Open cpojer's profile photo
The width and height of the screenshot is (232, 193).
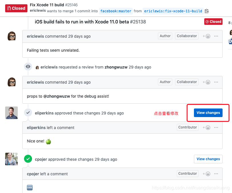pyautogui.click(x=11, y=159)
